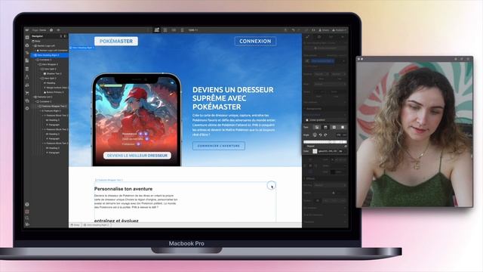Open the export code icon
This screenshot has height=272, width=483.
click(x=313, y=30)
